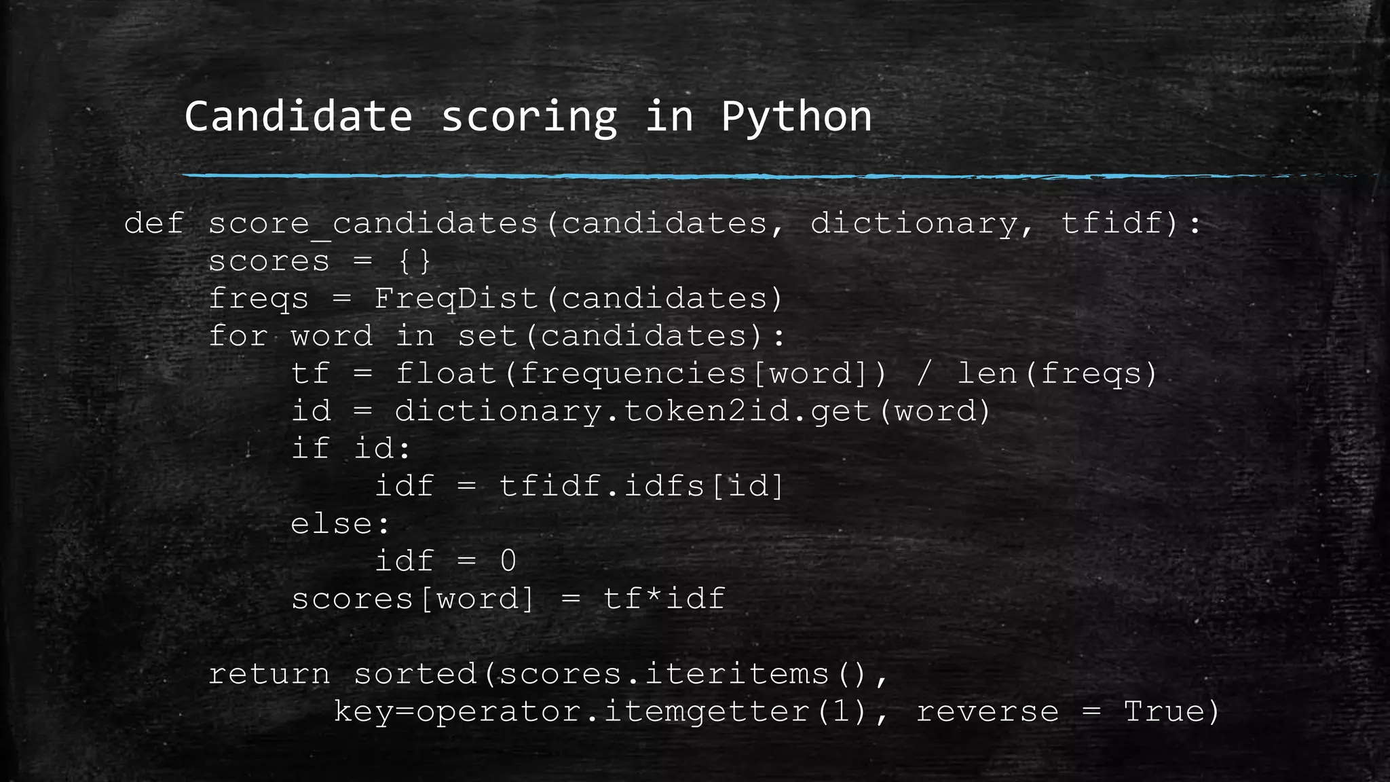
Task: Click the 'else:' code line
Action: (x=341, y=523)
